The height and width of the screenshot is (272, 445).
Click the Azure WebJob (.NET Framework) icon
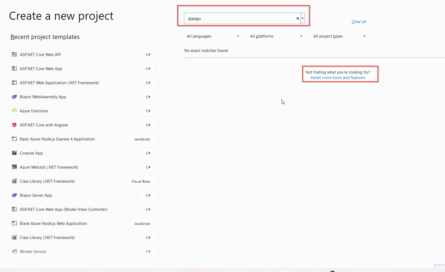click(x=14, y=167)
